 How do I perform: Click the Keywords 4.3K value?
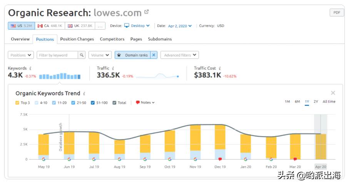tap(15, 75)
